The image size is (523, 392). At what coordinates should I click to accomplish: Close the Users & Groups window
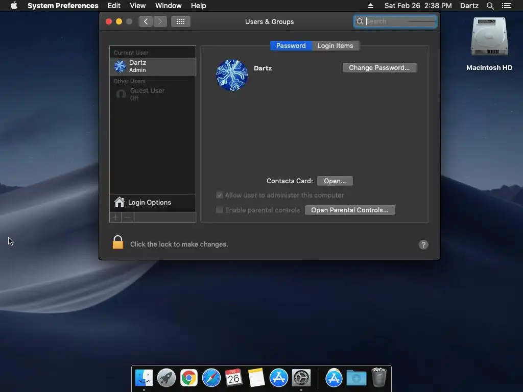109,21
